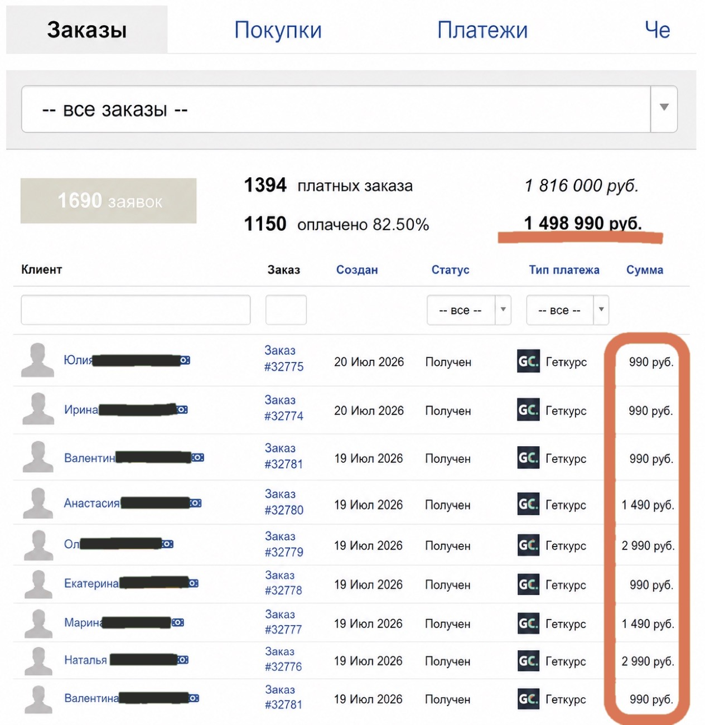Click the money badge next to Ирина
The height and width of the screenshot is (725, 705).
coord(182,410)
